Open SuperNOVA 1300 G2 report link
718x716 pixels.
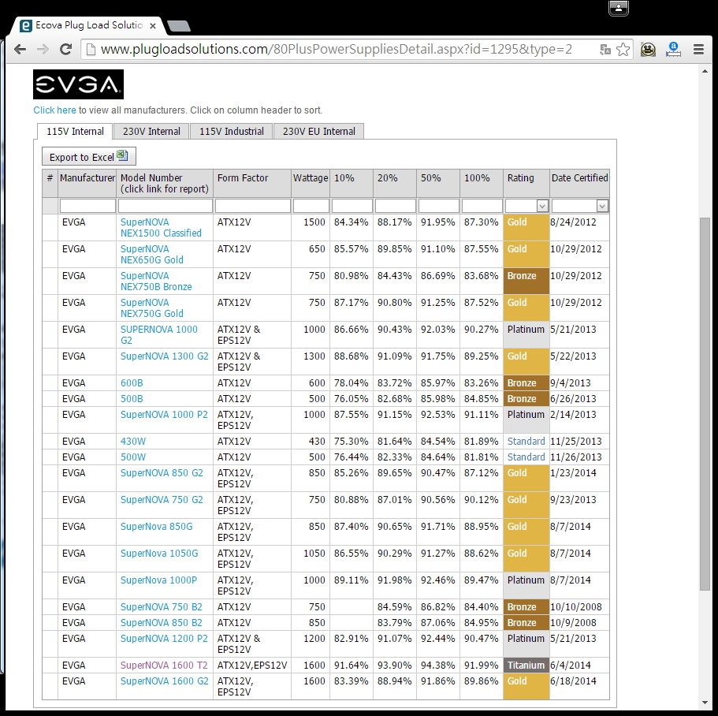click(164, 356)
